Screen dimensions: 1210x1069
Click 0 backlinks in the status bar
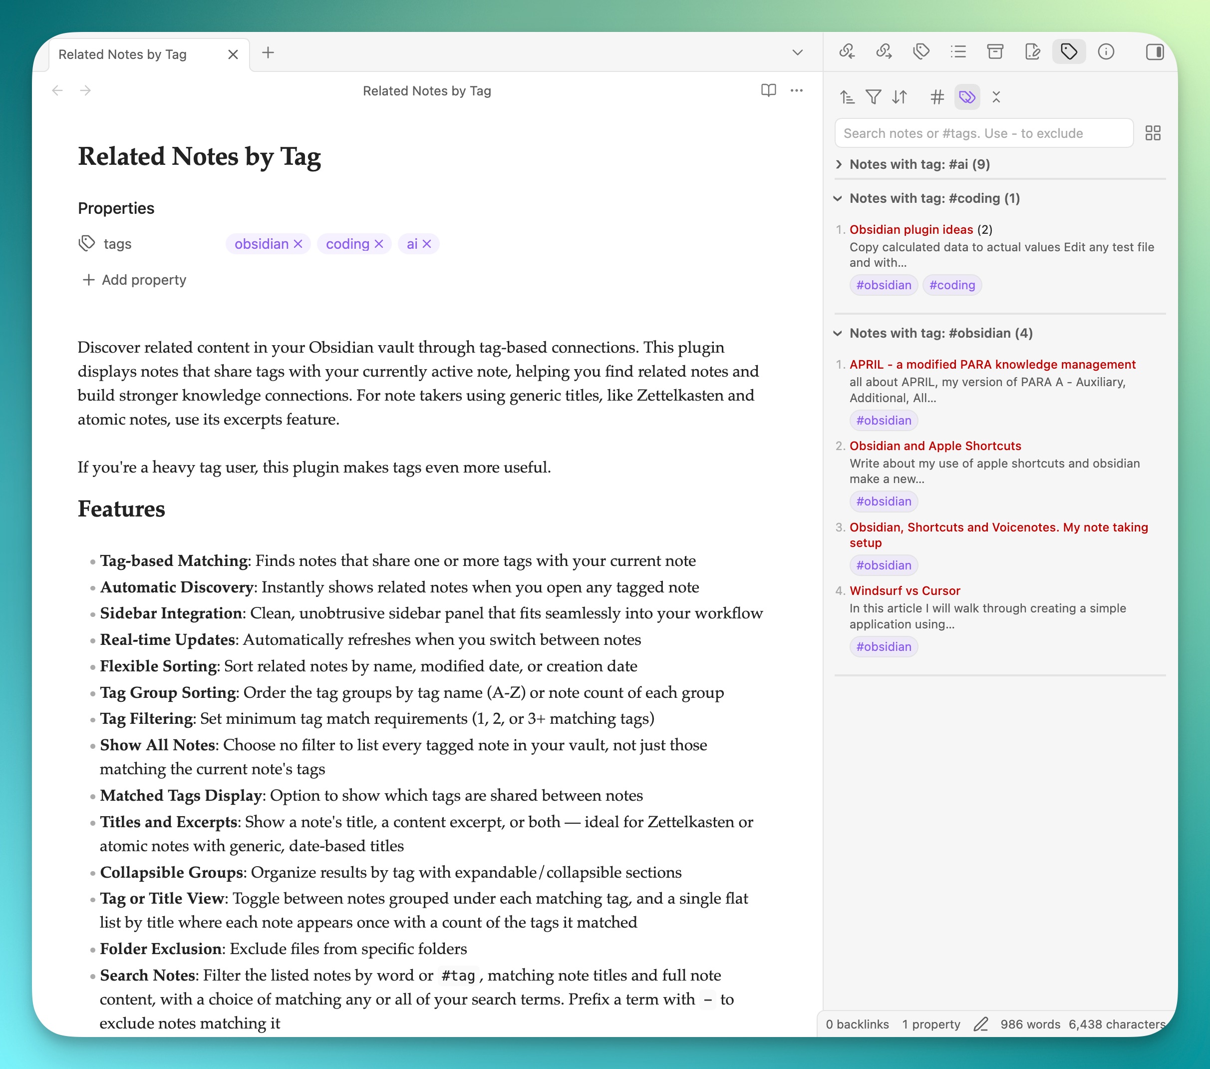click(857, 1025)
